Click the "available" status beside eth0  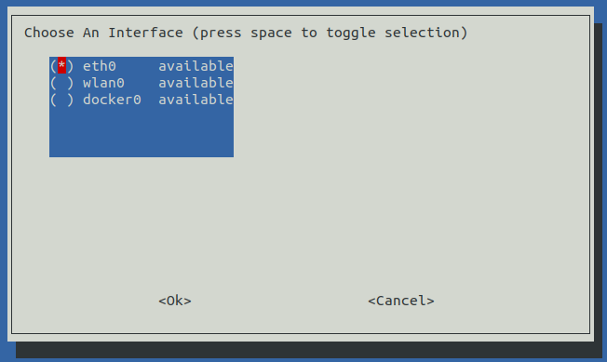[x=196, y=66]
